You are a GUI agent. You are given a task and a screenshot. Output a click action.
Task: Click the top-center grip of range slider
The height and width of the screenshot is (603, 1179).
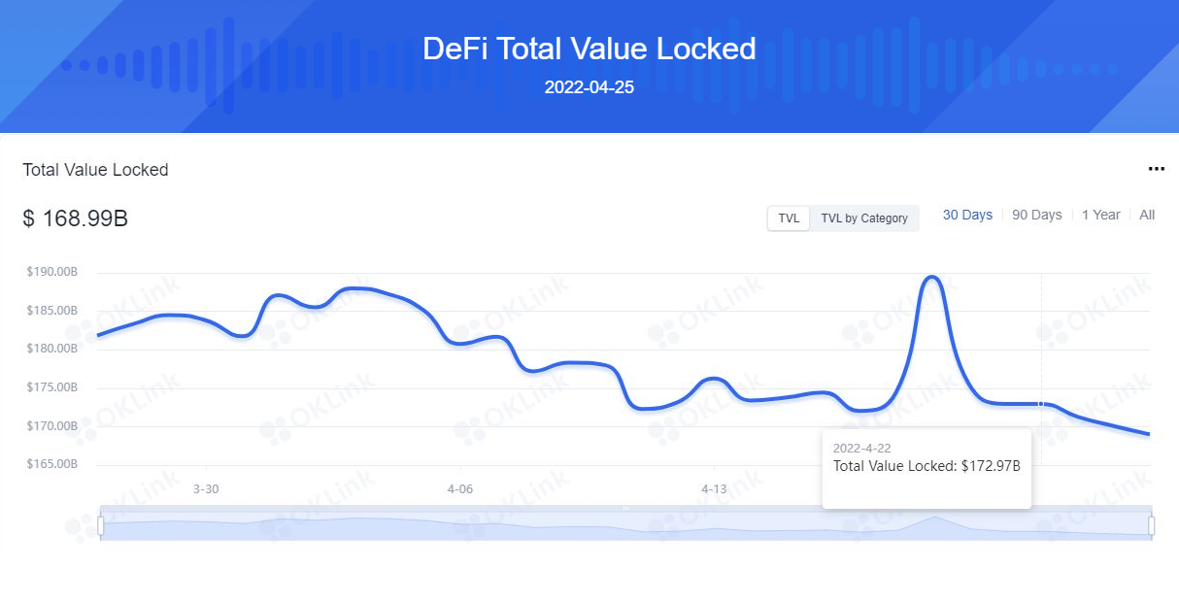pyautogui.click(x=625, y=508)
